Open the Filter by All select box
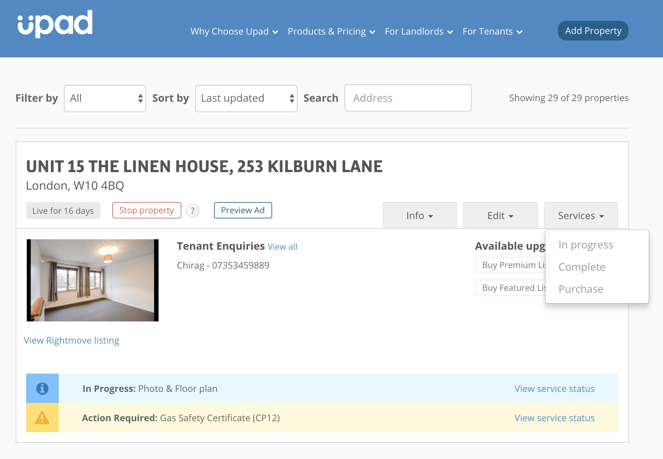The image size is (663, 459). point(105,98)
